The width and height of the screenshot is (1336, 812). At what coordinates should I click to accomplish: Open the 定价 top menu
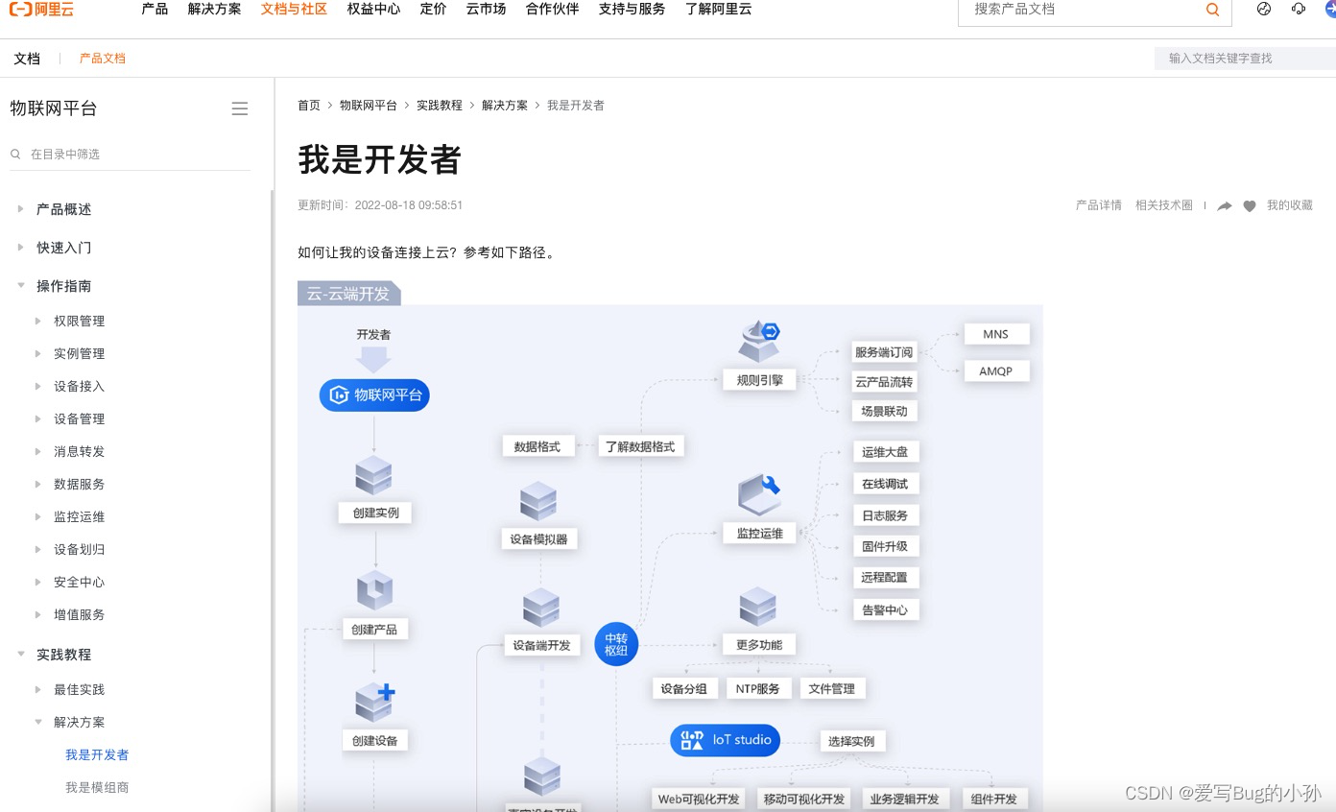[433, 9]
